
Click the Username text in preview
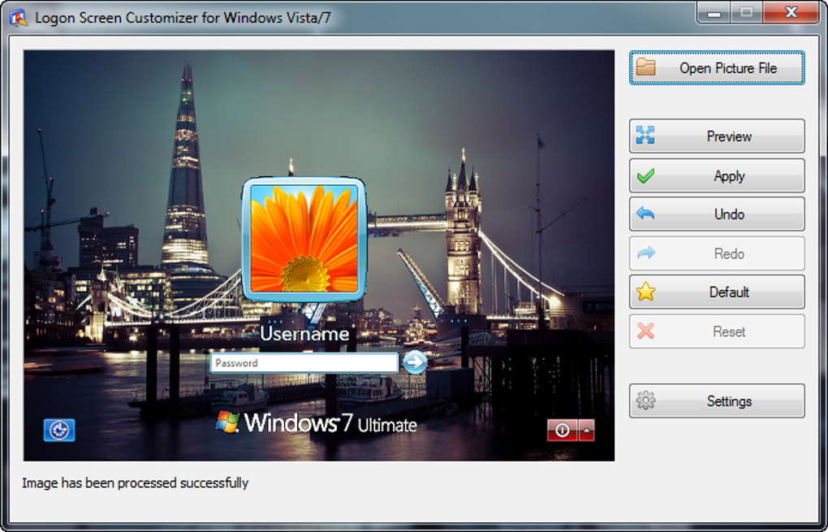(x=304, y=334)
